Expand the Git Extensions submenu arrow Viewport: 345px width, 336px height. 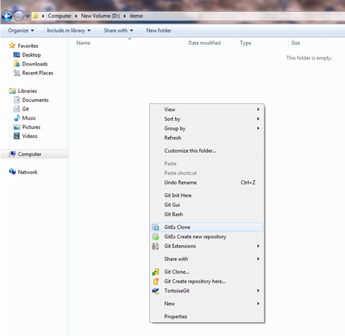tap(258, 246)
